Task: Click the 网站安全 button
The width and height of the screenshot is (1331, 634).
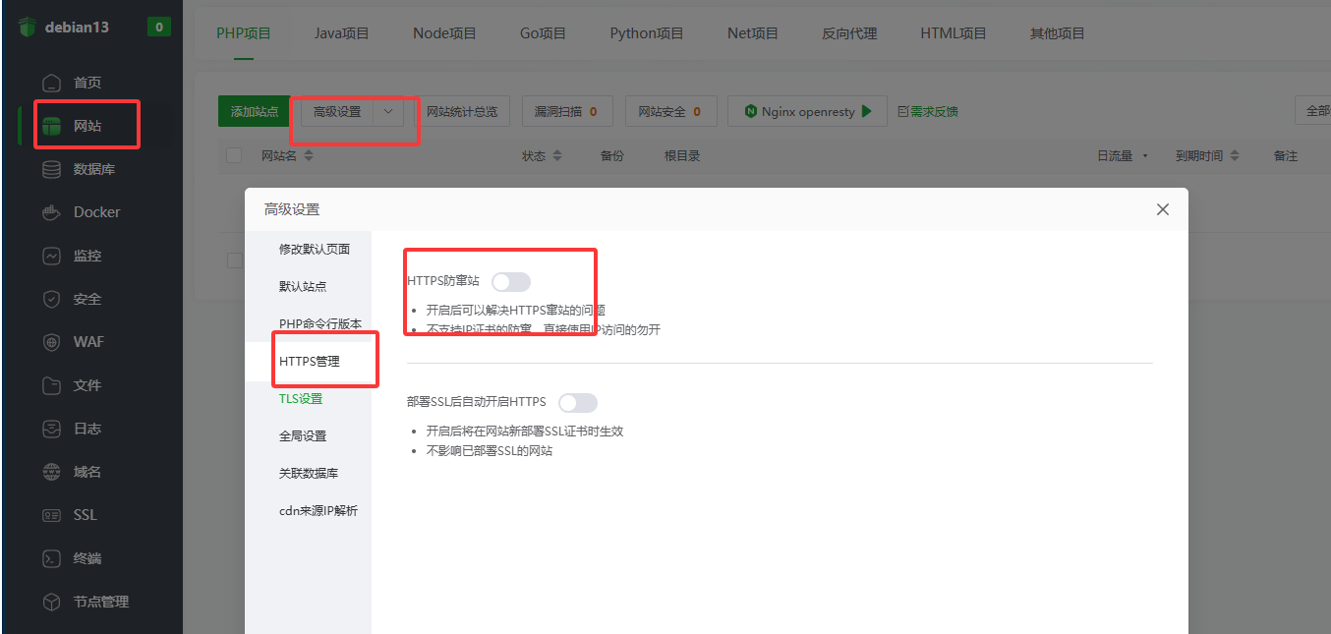Action: pyautogui.click(x=670, y=112)
